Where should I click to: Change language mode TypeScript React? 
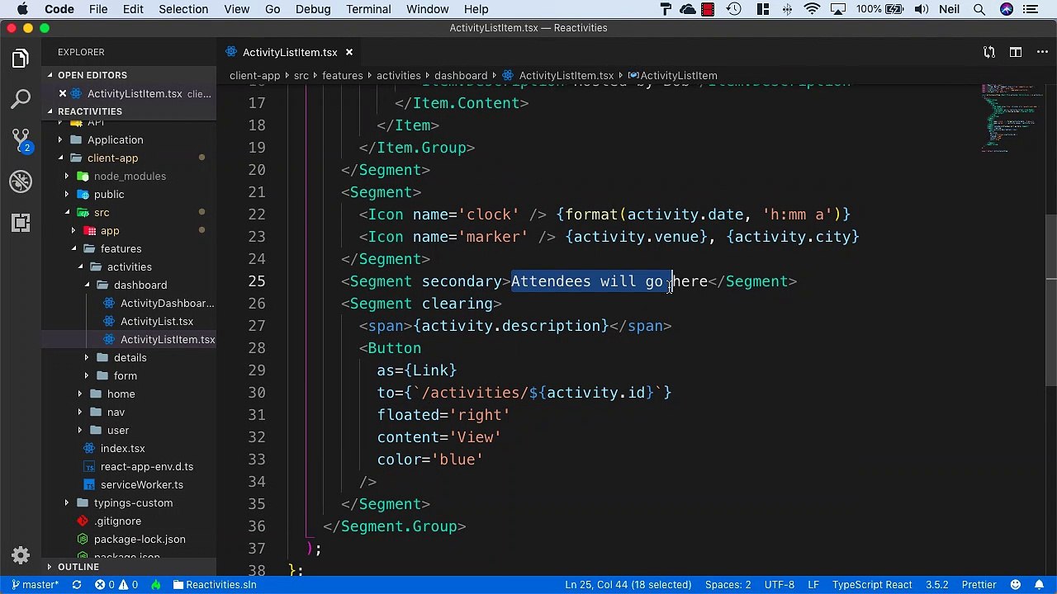[871, 585]
